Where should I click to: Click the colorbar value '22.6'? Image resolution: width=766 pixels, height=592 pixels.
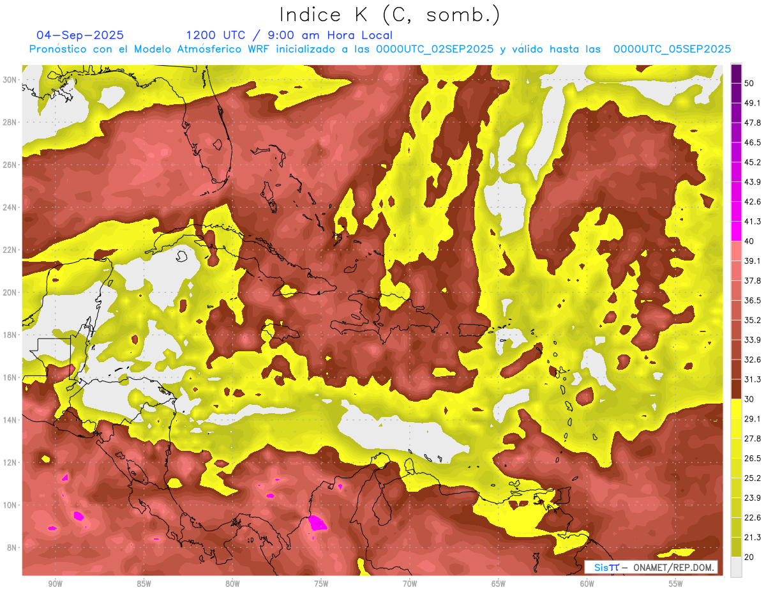tap(752, 517)
